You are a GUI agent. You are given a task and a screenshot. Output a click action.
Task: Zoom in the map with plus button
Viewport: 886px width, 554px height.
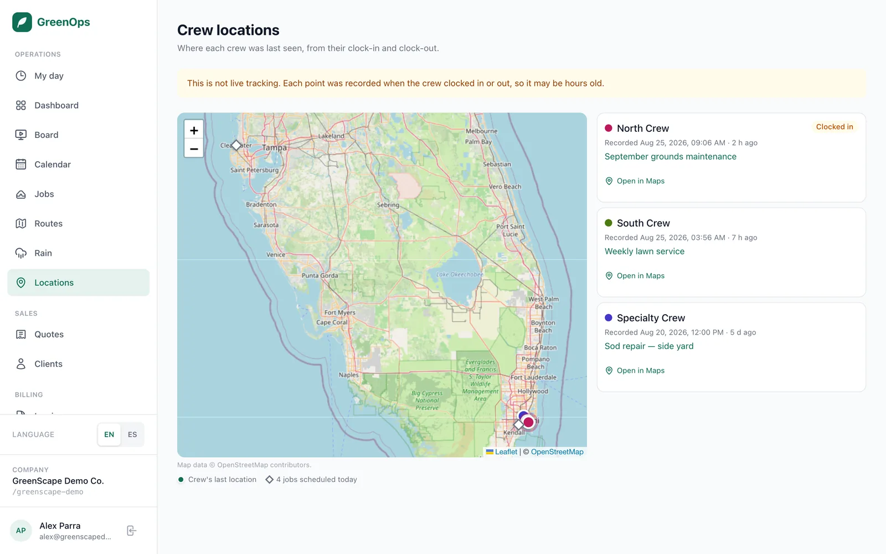[x=194, y=130]
